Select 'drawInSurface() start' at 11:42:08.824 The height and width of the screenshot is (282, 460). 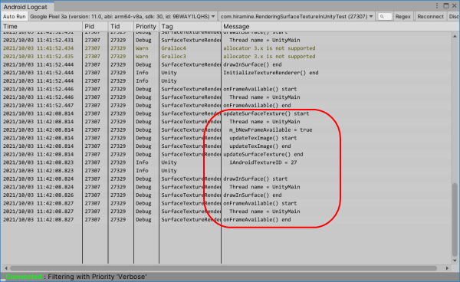255,179
